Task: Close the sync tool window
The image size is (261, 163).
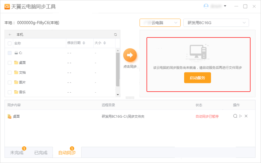Action: tap(254, 6)
